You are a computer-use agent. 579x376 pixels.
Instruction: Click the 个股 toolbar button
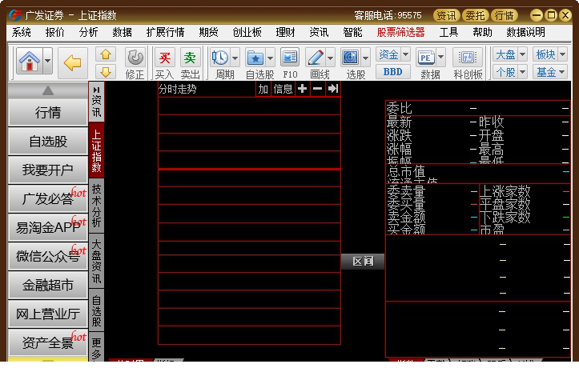(505, 71)
